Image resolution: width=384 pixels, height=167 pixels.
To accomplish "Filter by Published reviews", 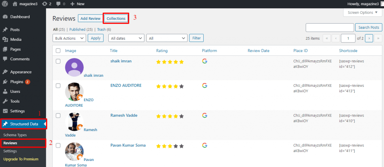I will tap(77, 29).
